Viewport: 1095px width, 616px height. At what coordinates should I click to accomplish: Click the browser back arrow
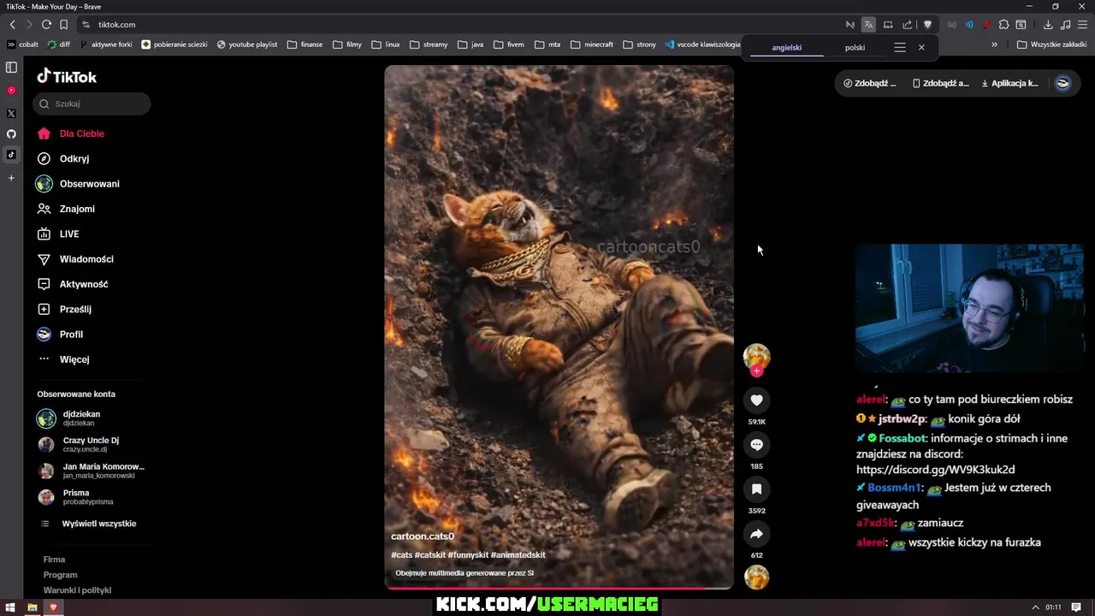tap(12, 25)
